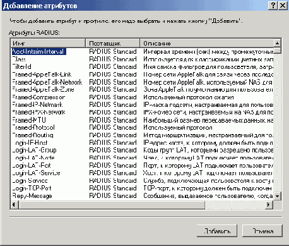The width and height of the screenshot is (289, 246).
Task: Select the Reply-Message attribute
Action: [32, 196]
